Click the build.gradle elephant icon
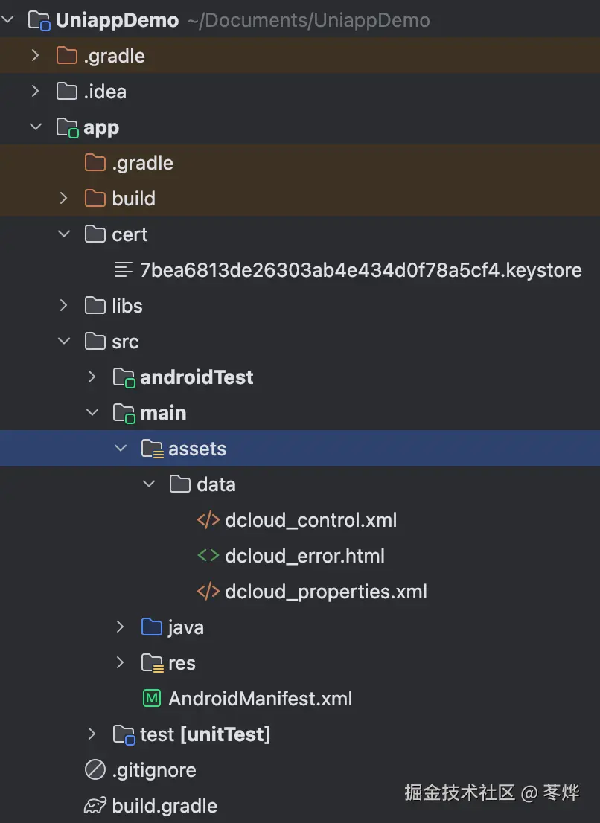Viewport: 600px width, 823px height. 95,806
